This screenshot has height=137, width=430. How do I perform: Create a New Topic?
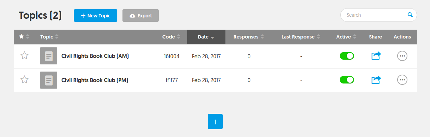point(95,16)
